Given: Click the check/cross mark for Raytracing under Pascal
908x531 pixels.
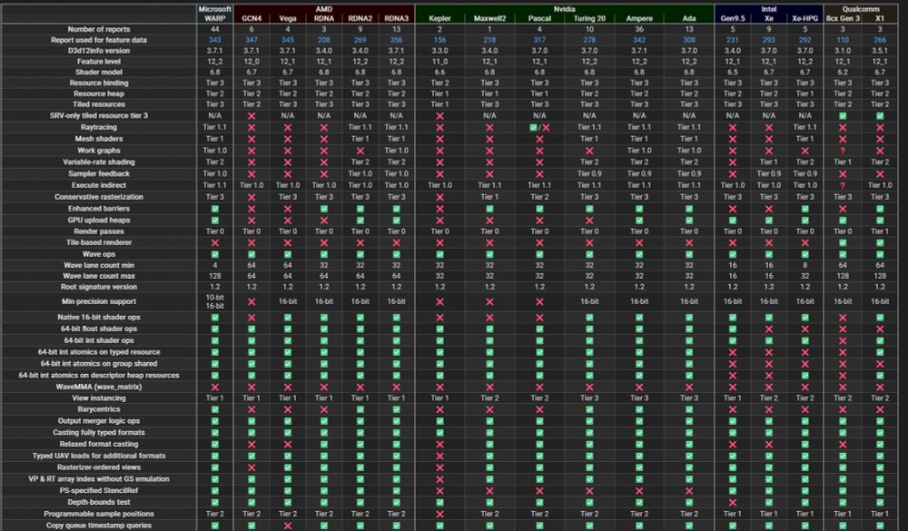Looking at the screenshot, I should point(539,127).
